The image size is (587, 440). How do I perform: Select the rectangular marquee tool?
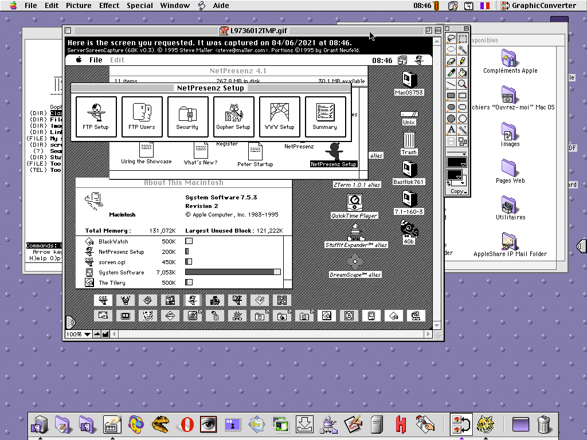click(x=463, y=38)
